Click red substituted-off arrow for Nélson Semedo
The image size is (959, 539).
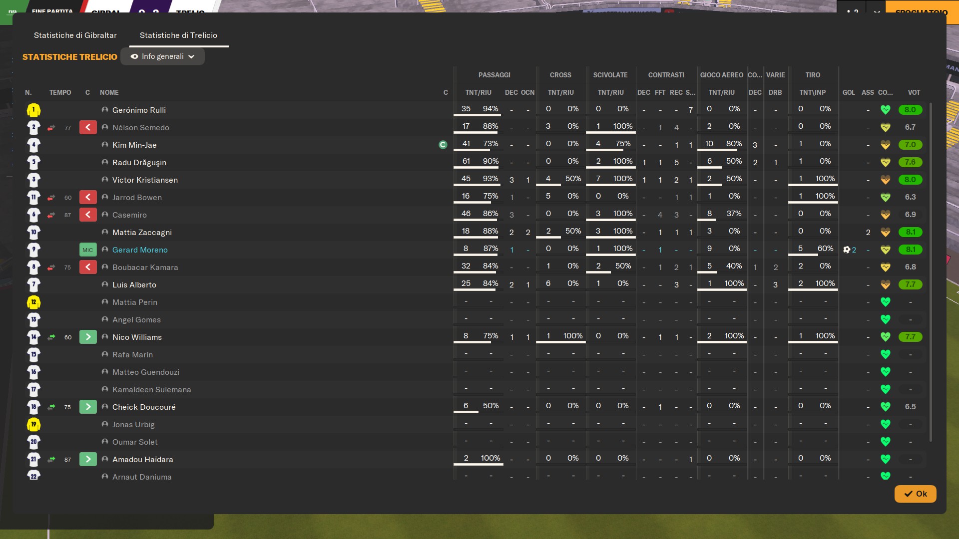pyautogui.click(x=88, y=128)
